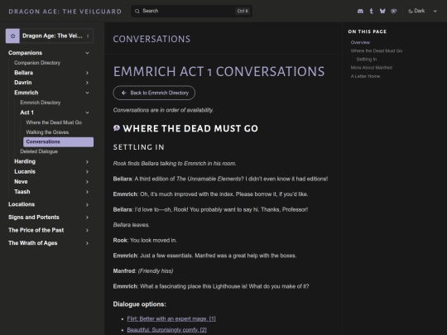Open the Discord link icon

(x=360, y=11)
